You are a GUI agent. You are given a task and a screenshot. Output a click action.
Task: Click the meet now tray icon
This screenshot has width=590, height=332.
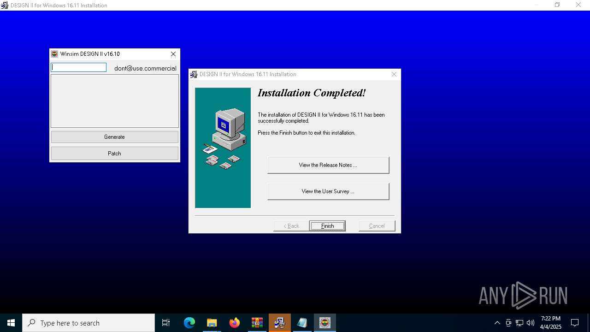(x=508, y=323)
